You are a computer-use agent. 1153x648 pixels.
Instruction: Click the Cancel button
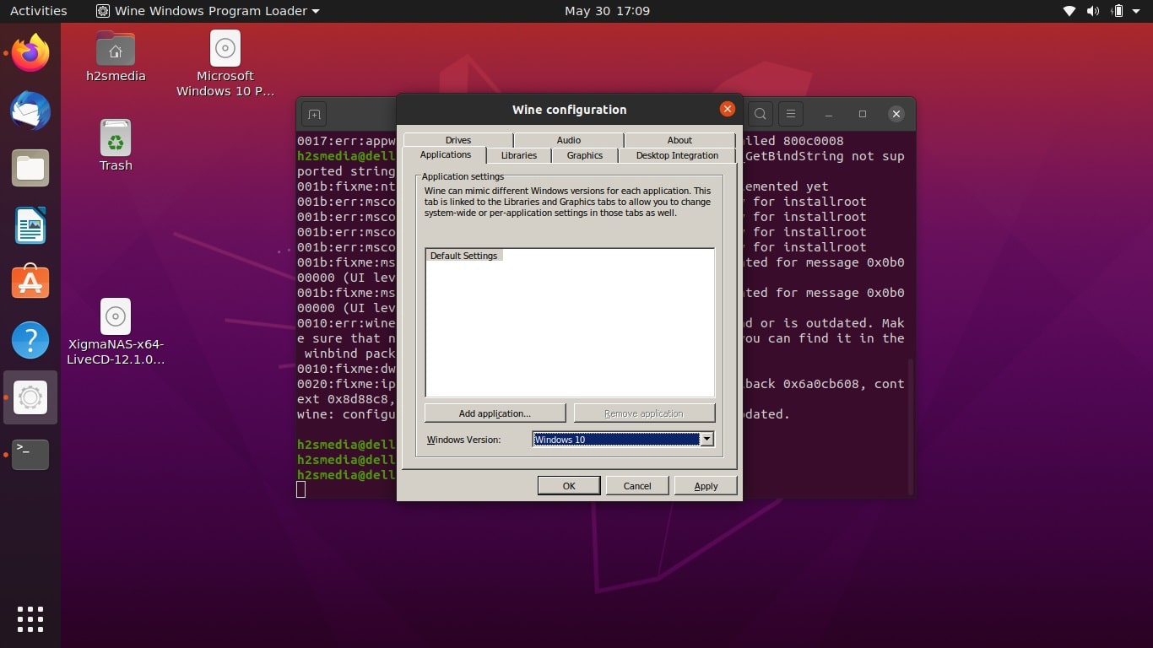click(637, 486)
